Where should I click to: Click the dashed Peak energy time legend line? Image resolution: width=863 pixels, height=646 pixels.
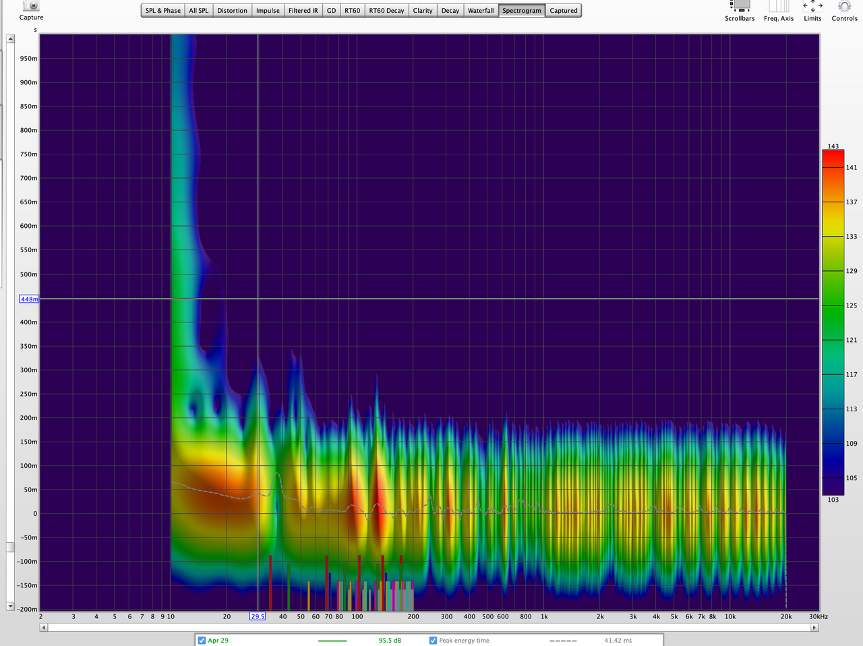[563, 641]
